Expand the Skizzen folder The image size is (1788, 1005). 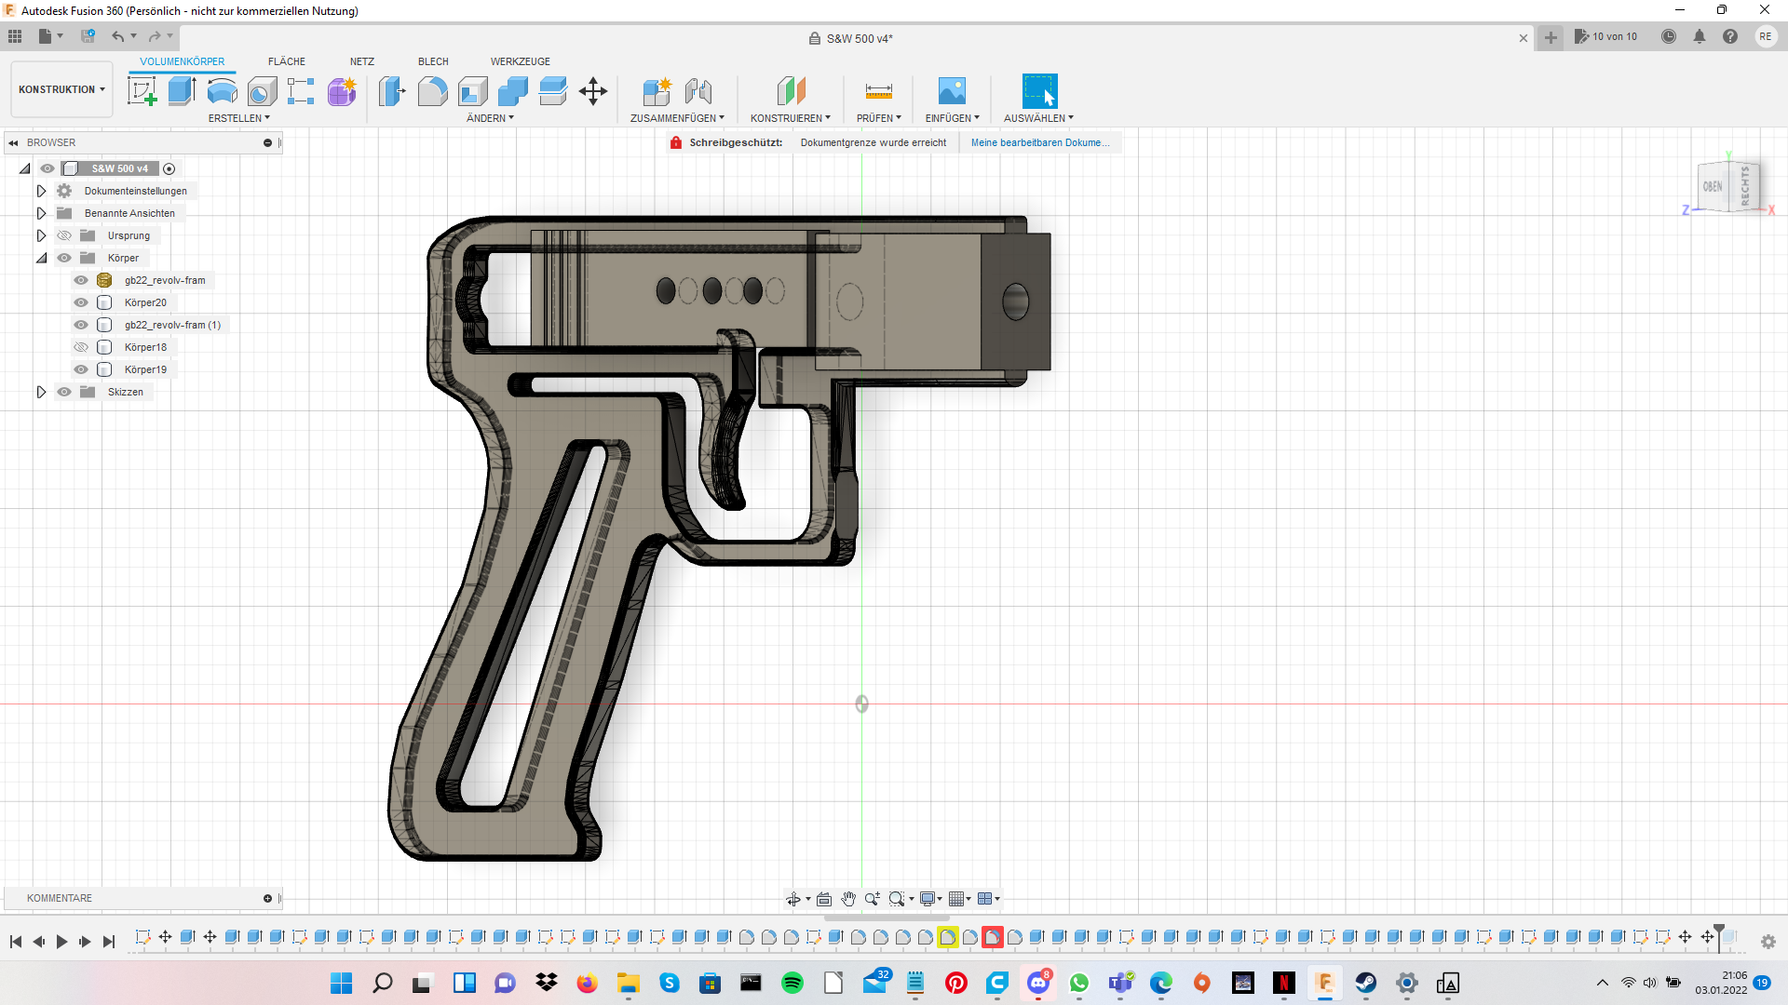coord(41,392)
